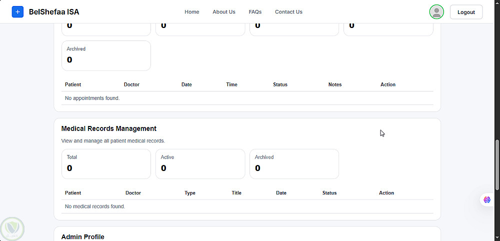Open the user avatar profile icon
The image size is (500, 241).
pyautogui.click(x=436, y=12)
